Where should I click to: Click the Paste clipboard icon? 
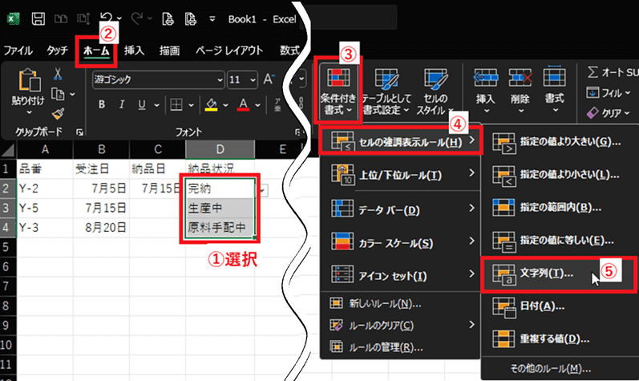[x=29, y=80]
